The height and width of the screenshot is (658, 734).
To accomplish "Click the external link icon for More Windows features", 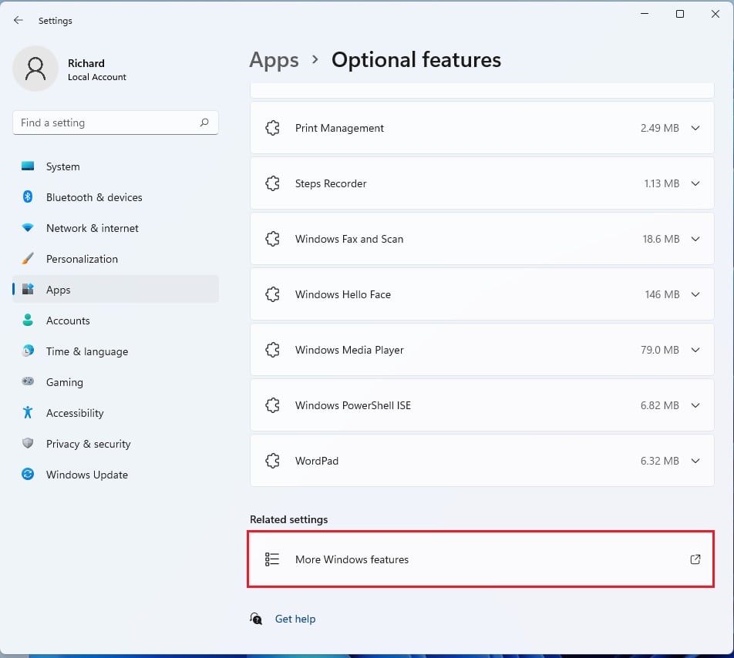I will tap(695, 559).
